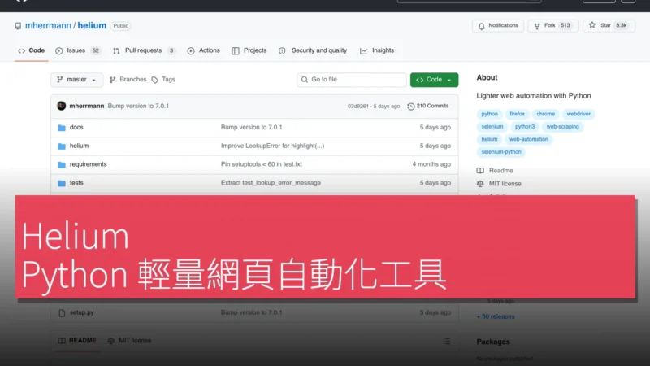Click the mherrmann owner link
The width and height of the screenshot is (650, 366).
(x=48, y=26)
